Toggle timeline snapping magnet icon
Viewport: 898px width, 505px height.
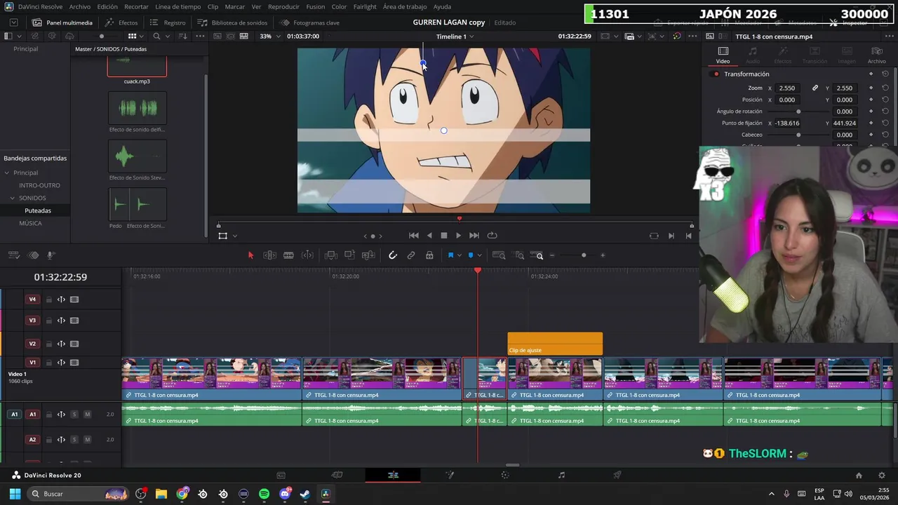(x=393, y=255)
